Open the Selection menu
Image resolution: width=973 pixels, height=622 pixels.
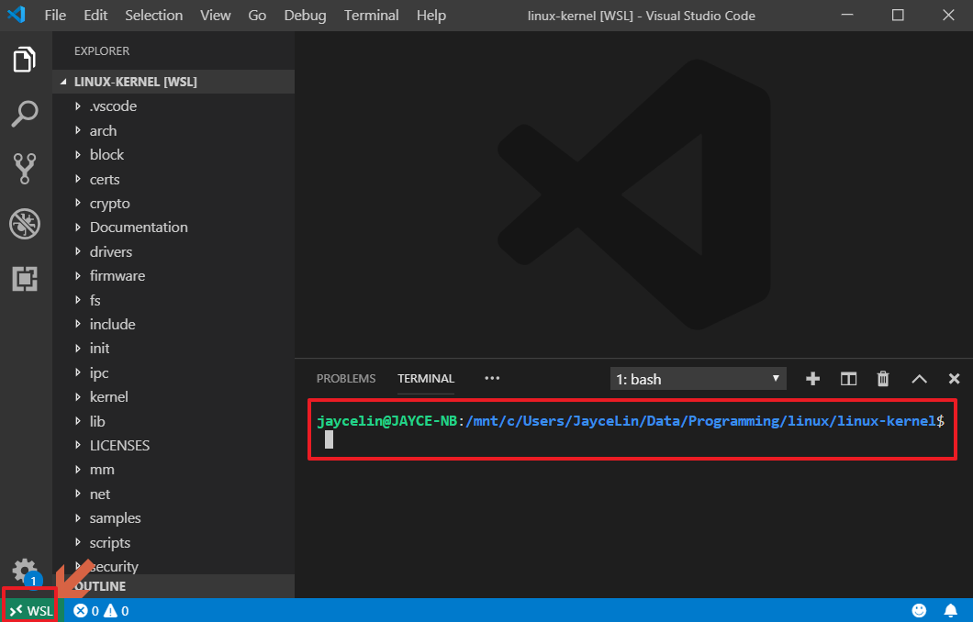tap(154, 15)
